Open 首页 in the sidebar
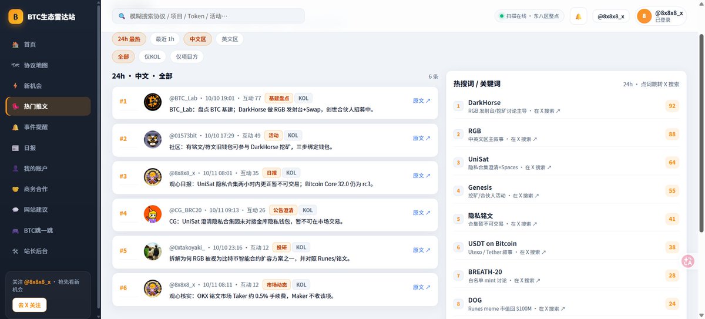The image size is (705, 319). click(48, 45)
